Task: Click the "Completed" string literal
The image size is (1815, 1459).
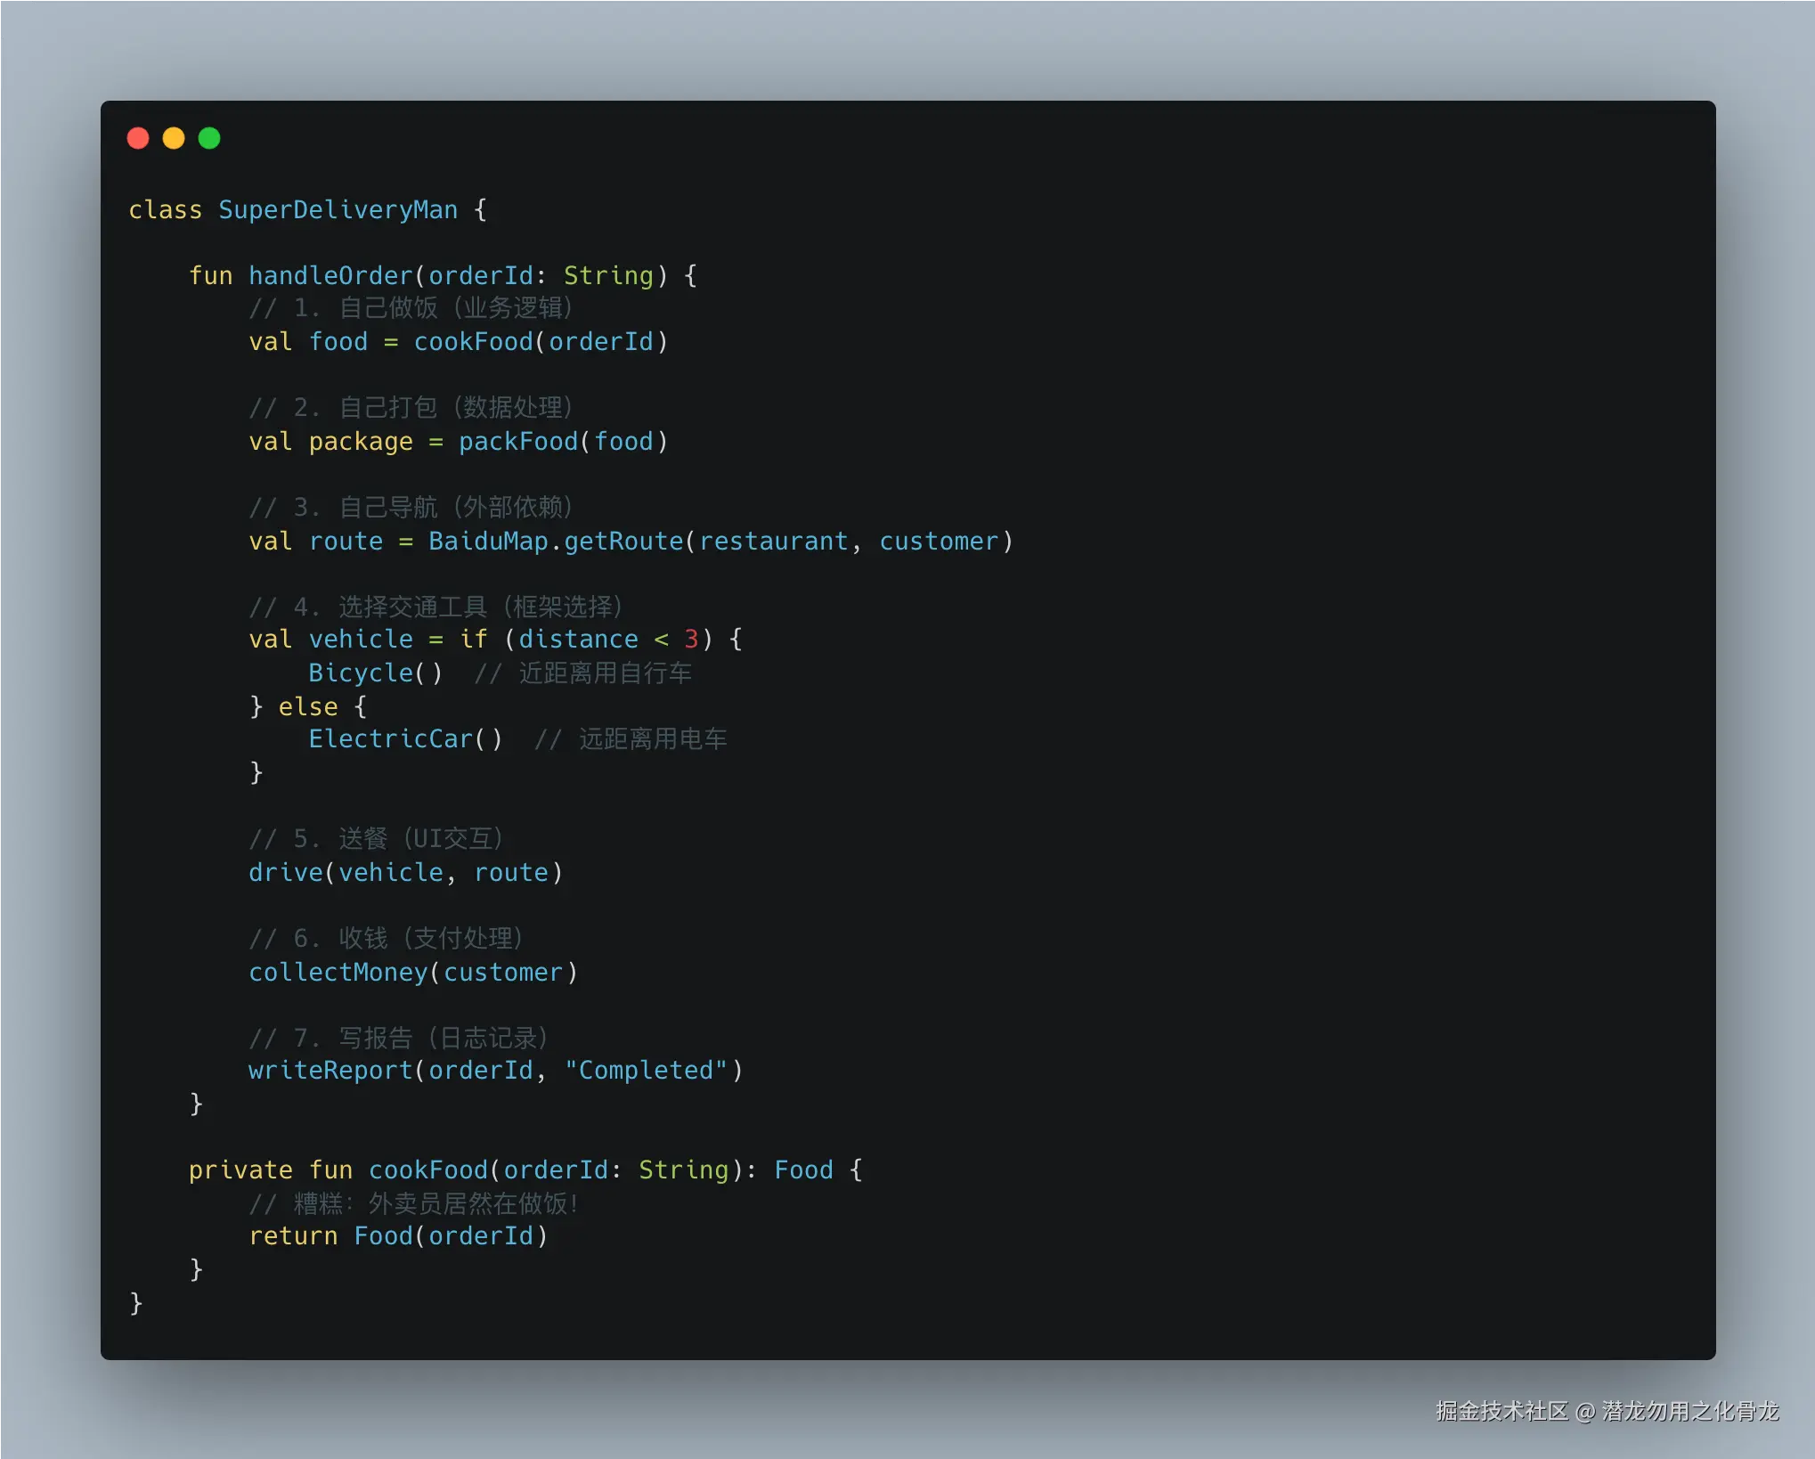Action: click(x=646, y=1071)
